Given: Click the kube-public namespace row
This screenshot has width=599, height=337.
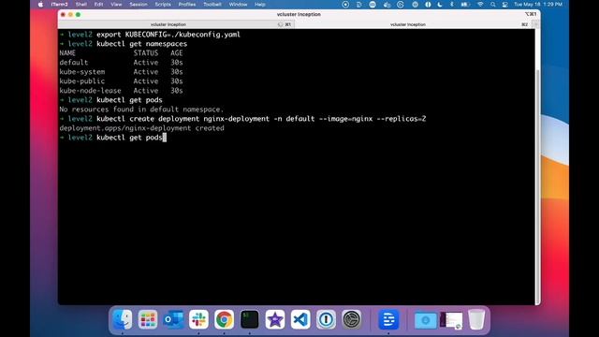Looking at the screenshot, I should click(x=121, y=81).
